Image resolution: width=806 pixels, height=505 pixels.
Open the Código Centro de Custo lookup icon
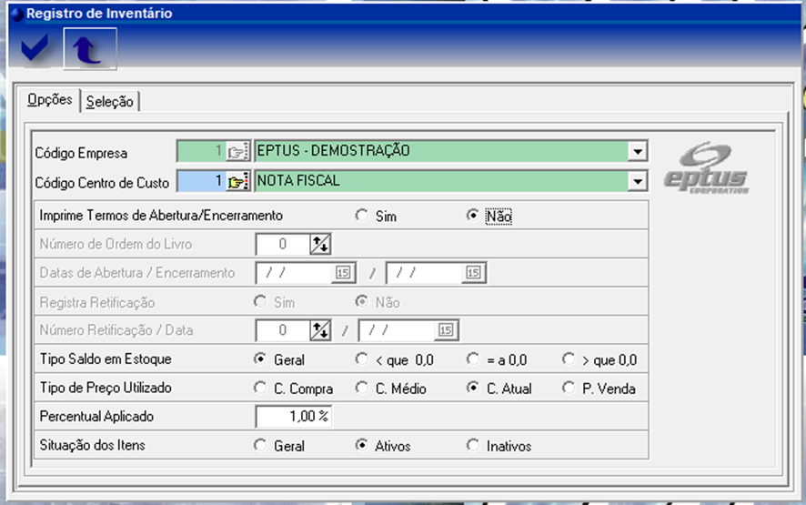tap(237, 182)
